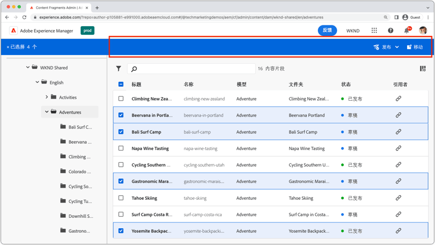435x245 pixels.
Task: Show references link for Napa Wine Tasting
Action: coord(398,148)
